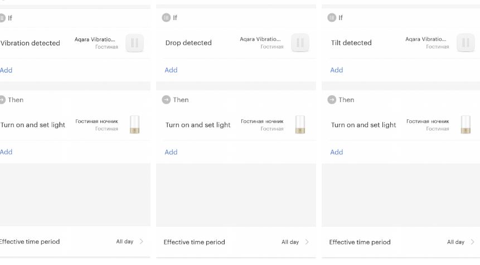480x265 pixels.
Task: Click the Aqara sensor icon beside Tilt detected
Action: (x=466, y=43)
